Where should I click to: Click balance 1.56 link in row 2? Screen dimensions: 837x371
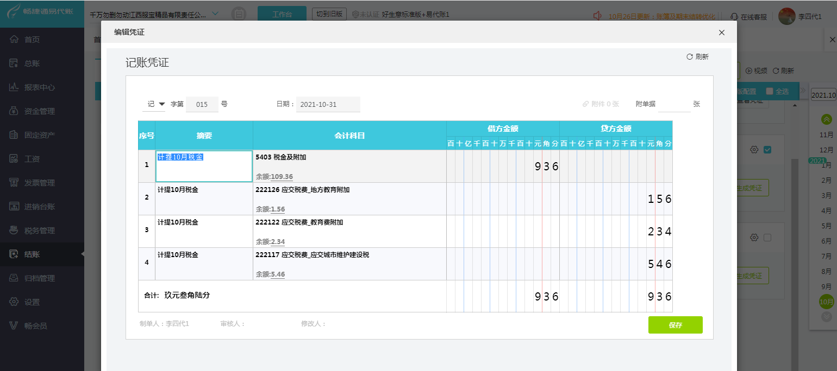pos(278,209)
